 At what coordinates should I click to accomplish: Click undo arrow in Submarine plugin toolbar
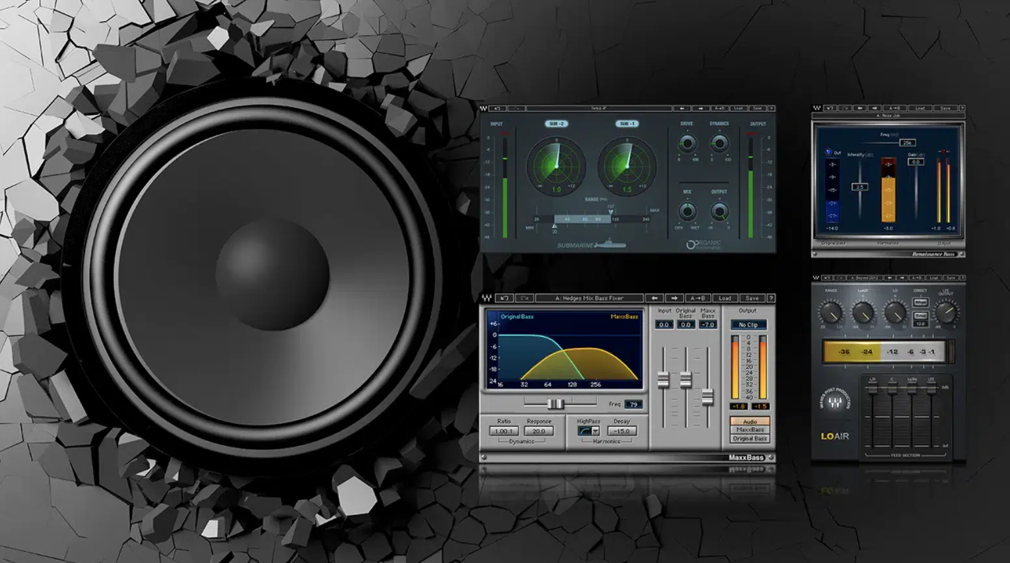click(x=497, y=109)
